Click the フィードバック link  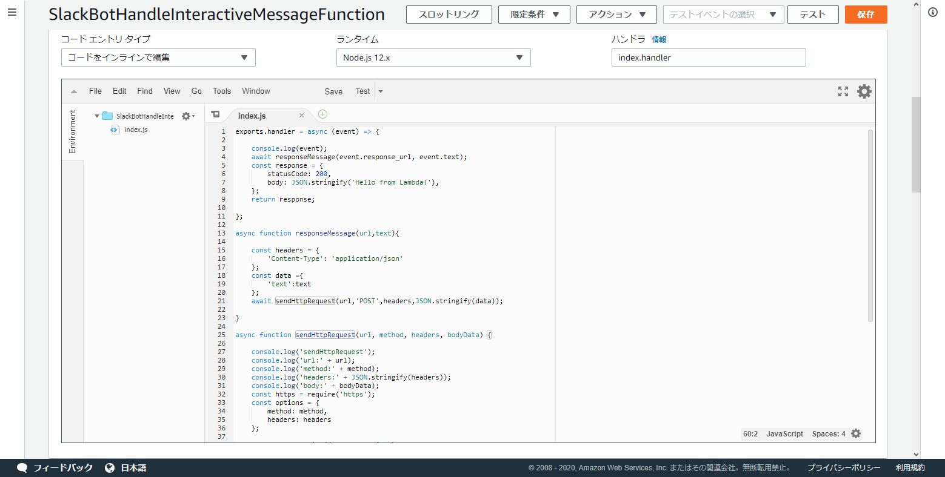(63, 468)
